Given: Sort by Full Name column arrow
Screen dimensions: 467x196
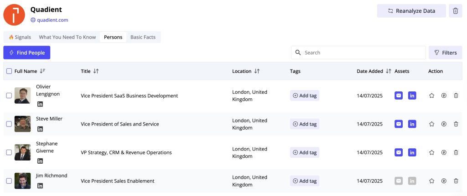Looking at the screenshot, I should click(x=42, y=71).
